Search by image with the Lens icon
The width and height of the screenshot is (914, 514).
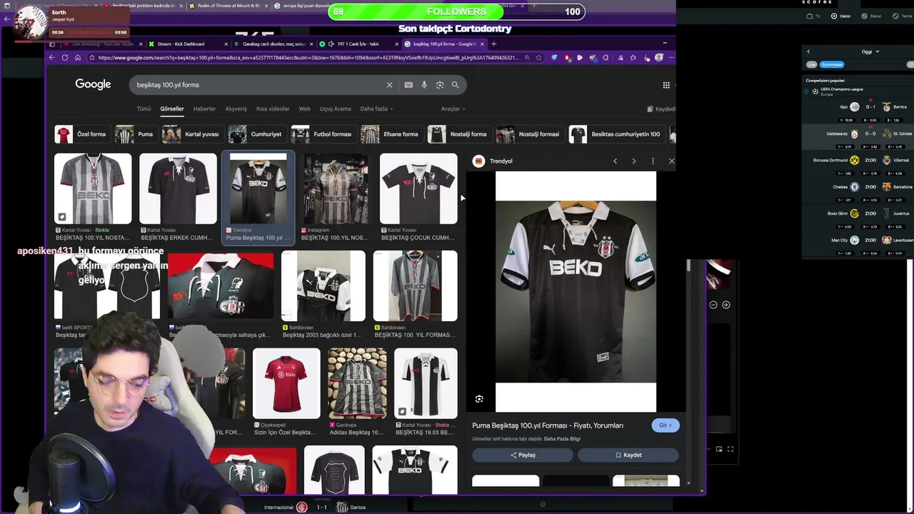click(x=440, y=85)
